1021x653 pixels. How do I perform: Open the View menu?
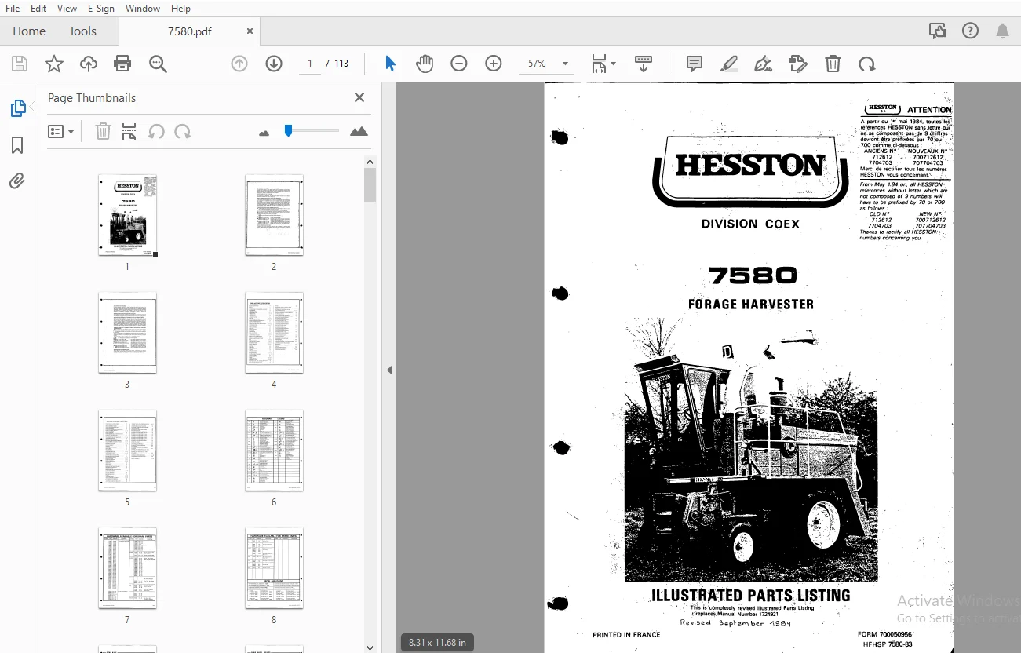[x=67, y=9]
